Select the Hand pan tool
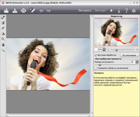 (x=3, y=45)
